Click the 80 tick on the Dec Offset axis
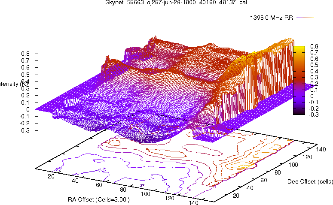Image resolution: width=333 pixels, height=205 pixels. (278, 172)
